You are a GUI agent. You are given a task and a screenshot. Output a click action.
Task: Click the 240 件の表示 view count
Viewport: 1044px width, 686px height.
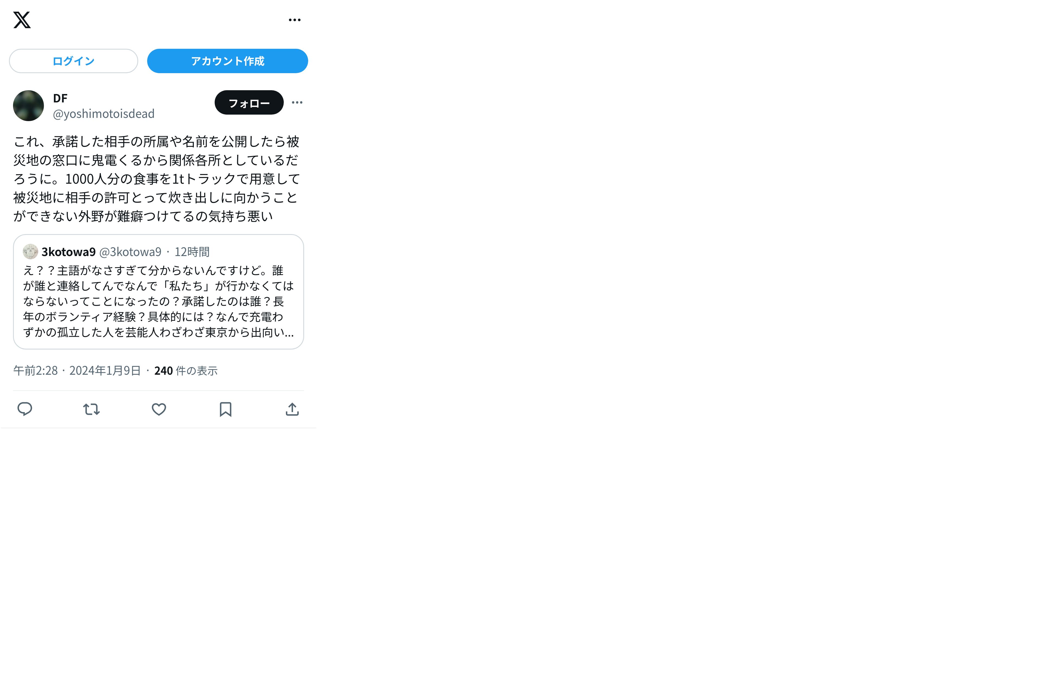[186, 371]
